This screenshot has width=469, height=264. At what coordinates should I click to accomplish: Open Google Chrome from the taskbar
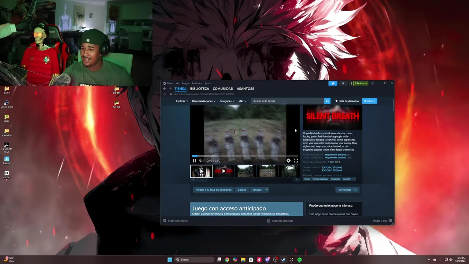[x=227, y=260]
